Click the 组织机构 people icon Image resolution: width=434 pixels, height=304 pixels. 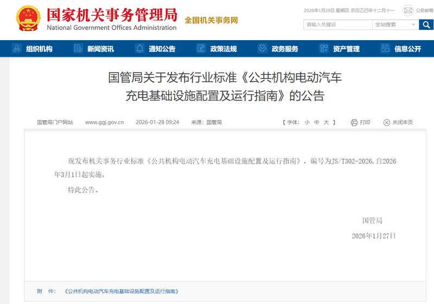[x=17, y=48]
